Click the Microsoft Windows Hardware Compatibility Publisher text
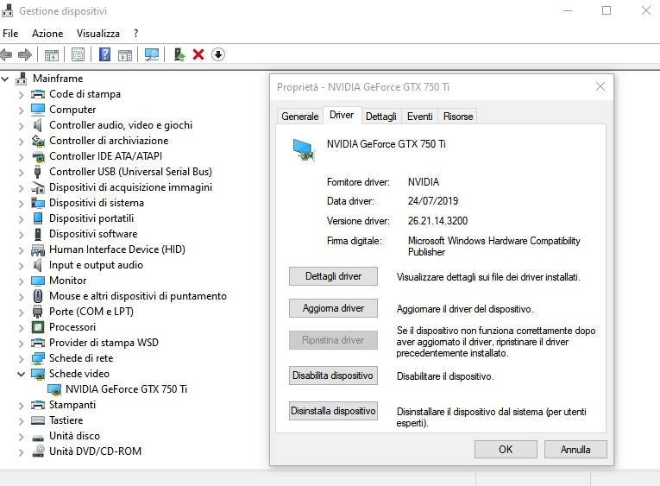The height and width of the screenshot is (486, 660). 493,246
